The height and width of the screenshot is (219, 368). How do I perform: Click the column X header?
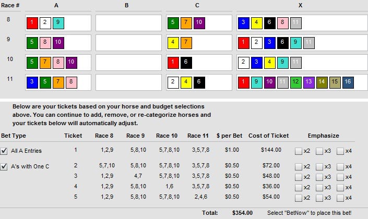pyautogui.click(x=300, y=5)
